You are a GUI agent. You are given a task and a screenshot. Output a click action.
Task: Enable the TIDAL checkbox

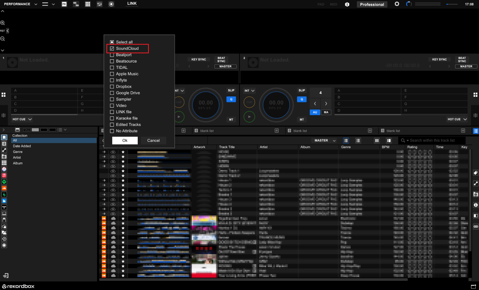click(x=112, y=67)
